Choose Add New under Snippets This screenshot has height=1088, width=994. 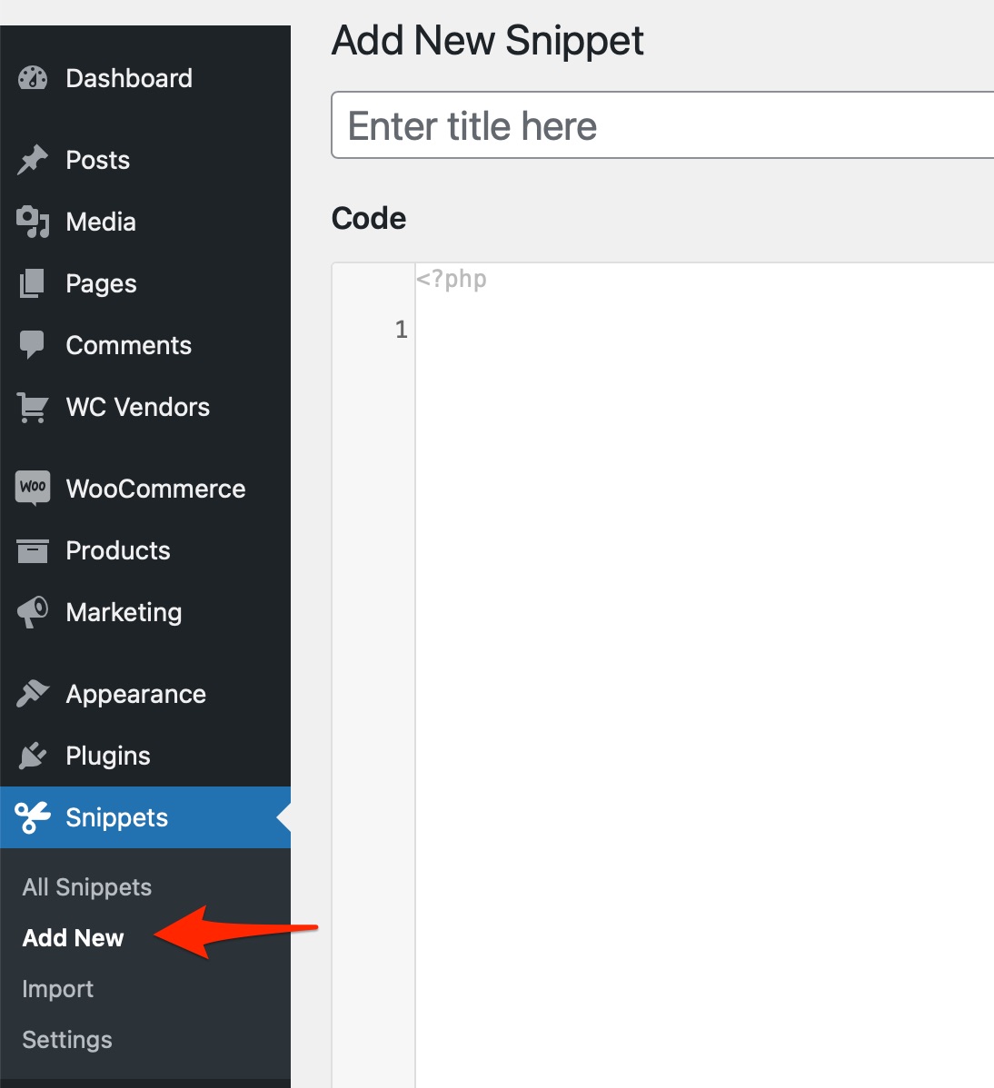[x=73, y=938]
